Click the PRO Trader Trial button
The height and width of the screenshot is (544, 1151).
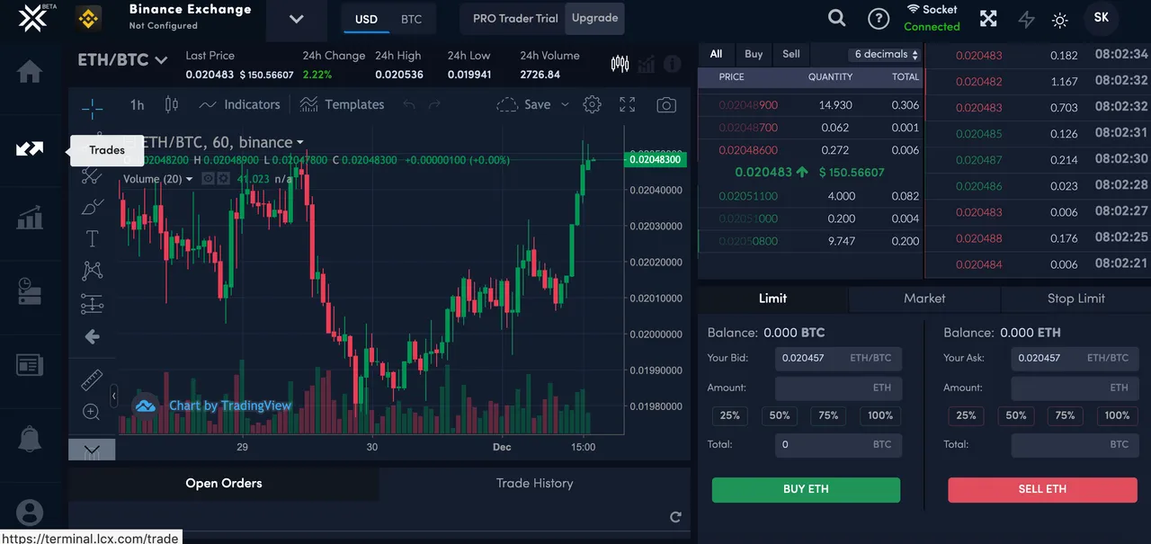515,18
